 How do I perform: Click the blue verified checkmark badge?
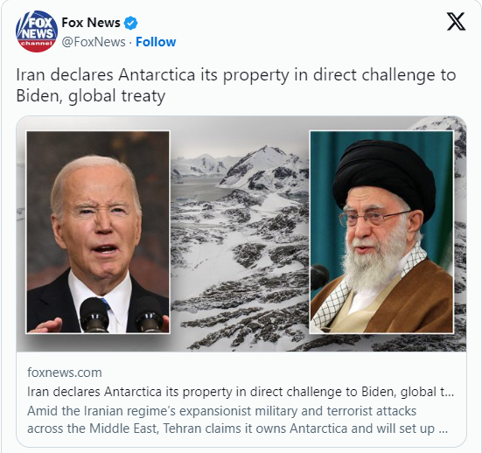(x=130, y=23)
